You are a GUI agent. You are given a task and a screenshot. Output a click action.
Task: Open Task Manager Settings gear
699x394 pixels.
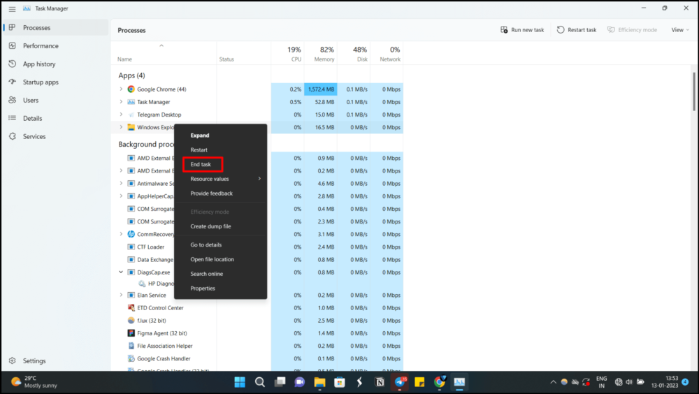[13, 360]
